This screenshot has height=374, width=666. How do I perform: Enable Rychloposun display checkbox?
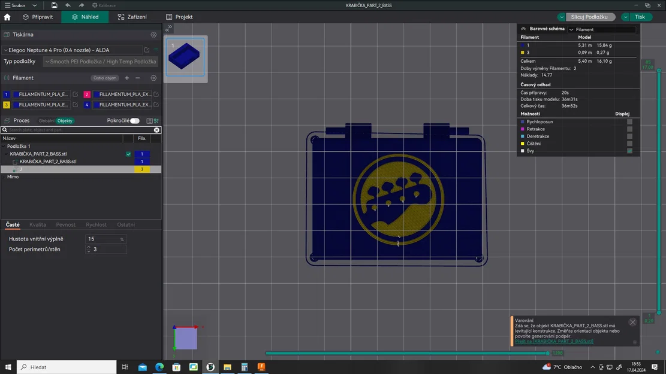[x=629, y=121]
